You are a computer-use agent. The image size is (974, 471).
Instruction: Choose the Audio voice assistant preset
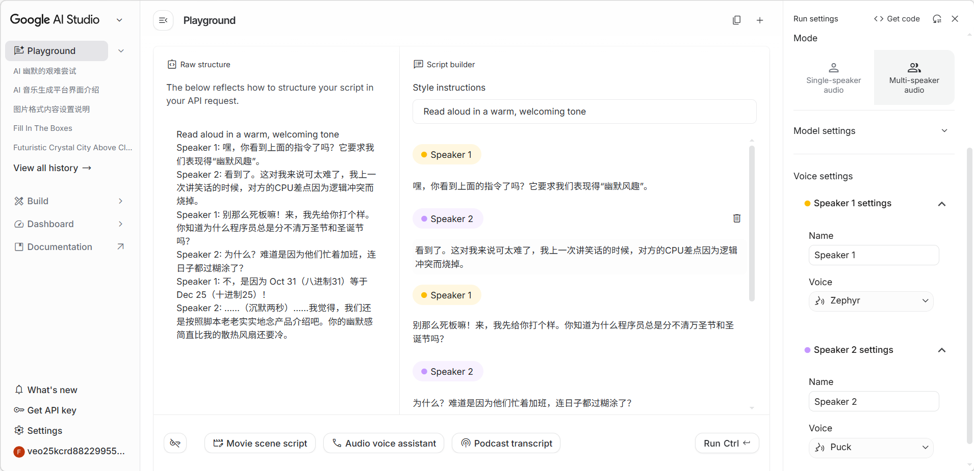tap(383, 443)
